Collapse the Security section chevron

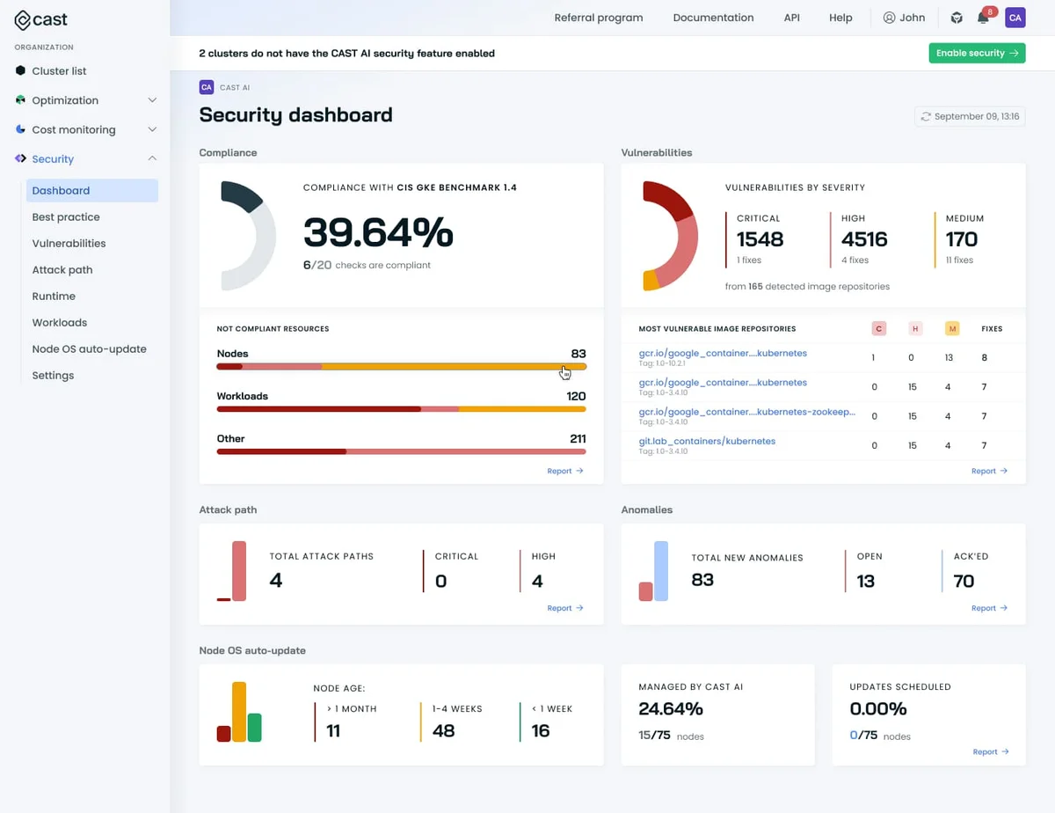pos(152,158)
